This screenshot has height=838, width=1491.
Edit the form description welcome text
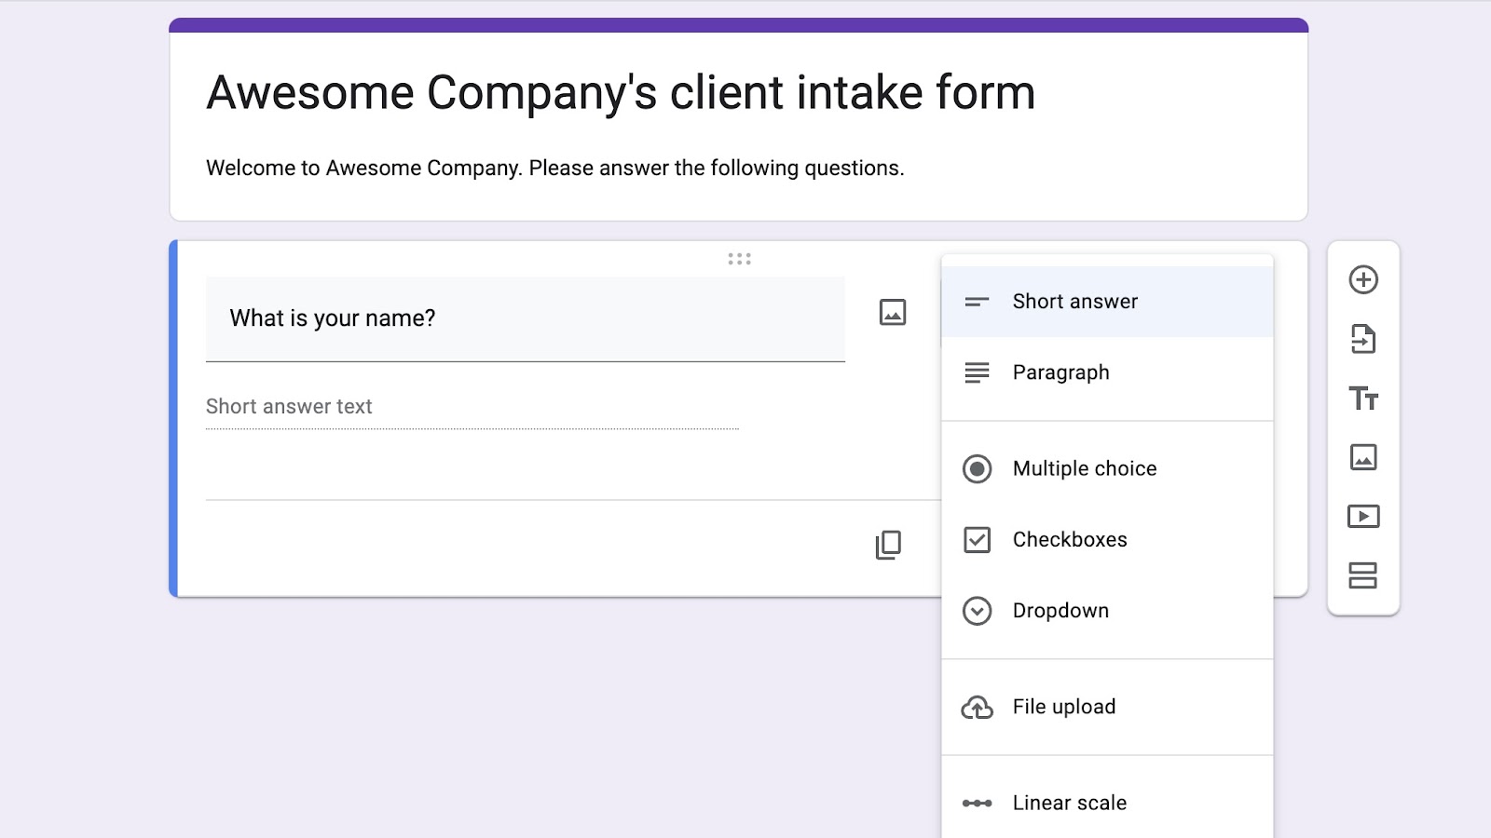click(x=555, y=169)
